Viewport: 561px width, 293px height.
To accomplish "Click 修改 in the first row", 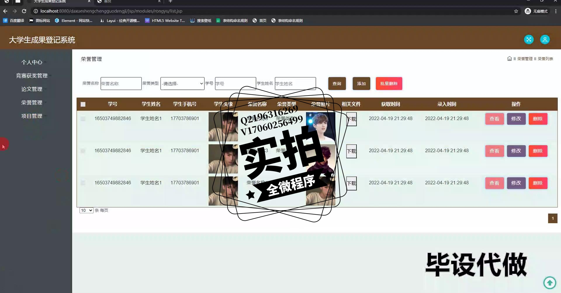I will tap(516, 119).
